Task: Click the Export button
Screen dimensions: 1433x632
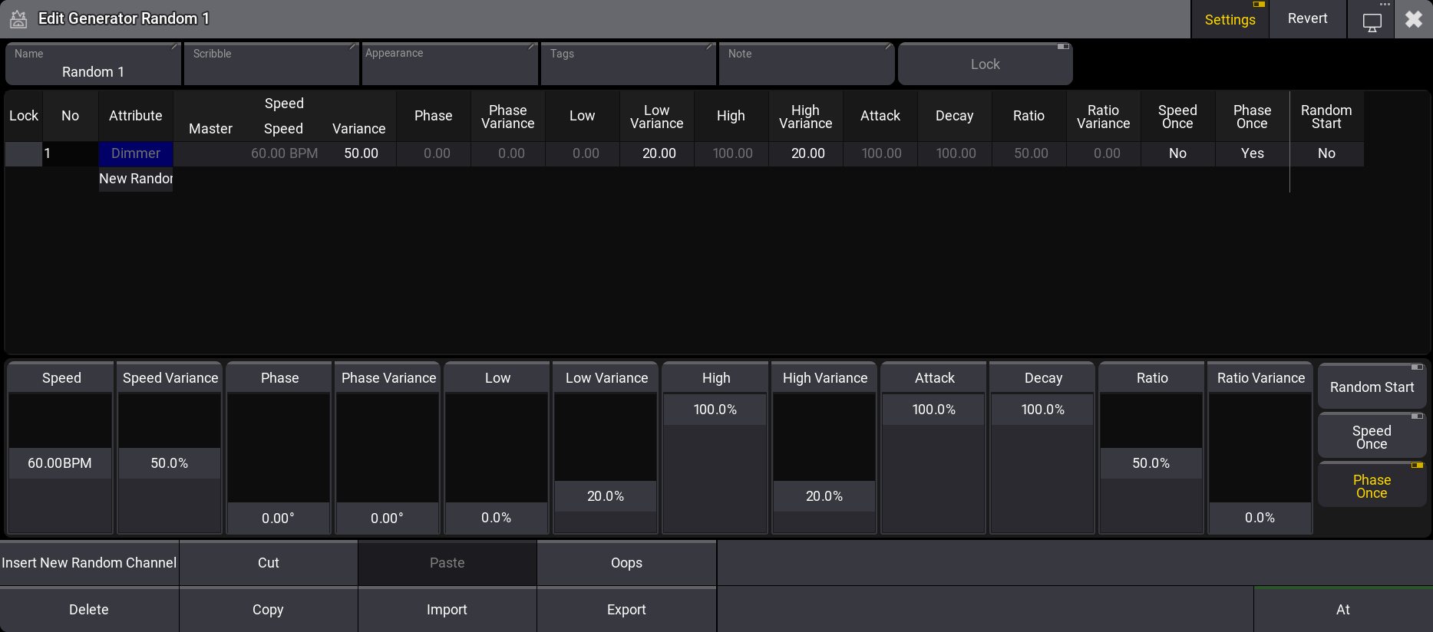Action: tap(626, 610)
